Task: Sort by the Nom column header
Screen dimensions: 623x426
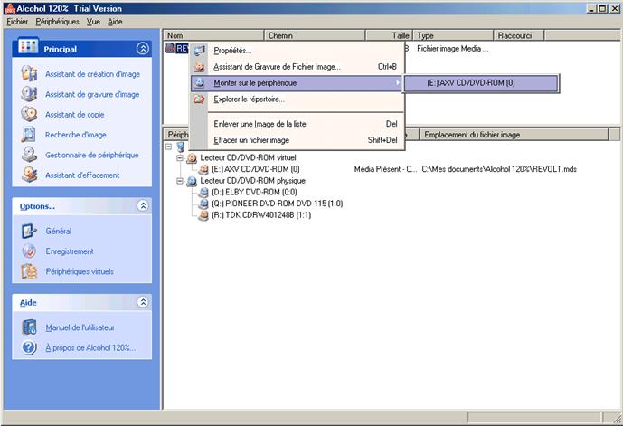Action: [x=213, y=35]
